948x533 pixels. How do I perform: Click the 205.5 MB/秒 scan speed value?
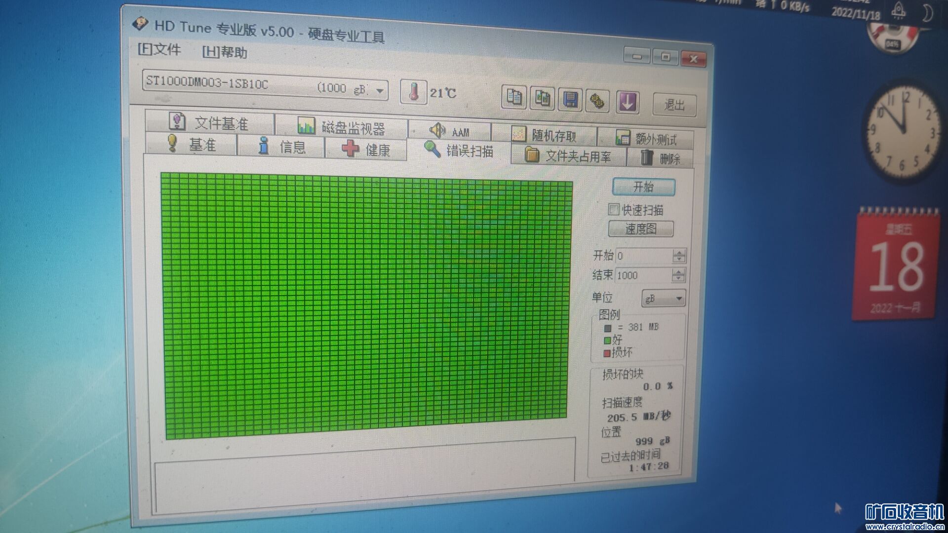639,417
